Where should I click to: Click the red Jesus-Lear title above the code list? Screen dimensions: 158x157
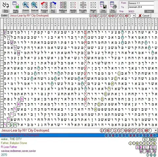tap(25, 130)
